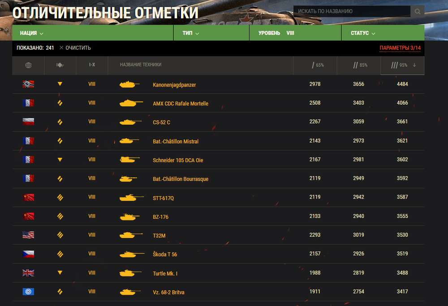Click the tank silhouette icon for T32M

[x=131, y=235]
